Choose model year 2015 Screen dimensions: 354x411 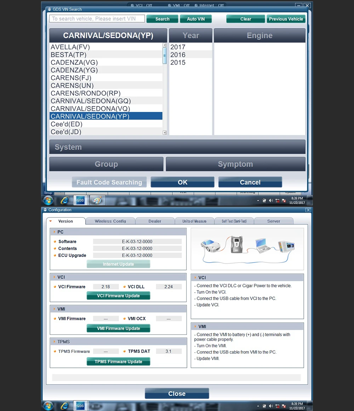[x=190, y=62]
